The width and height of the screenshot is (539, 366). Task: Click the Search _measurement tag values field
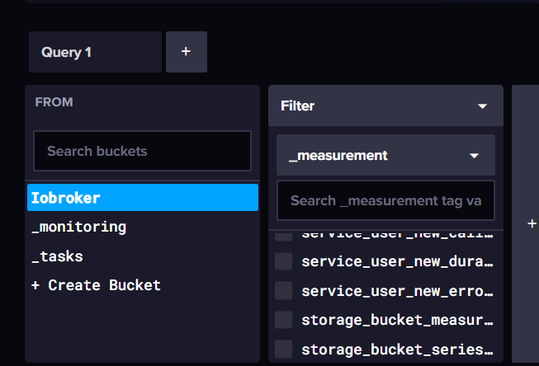(x=385, y=200)
